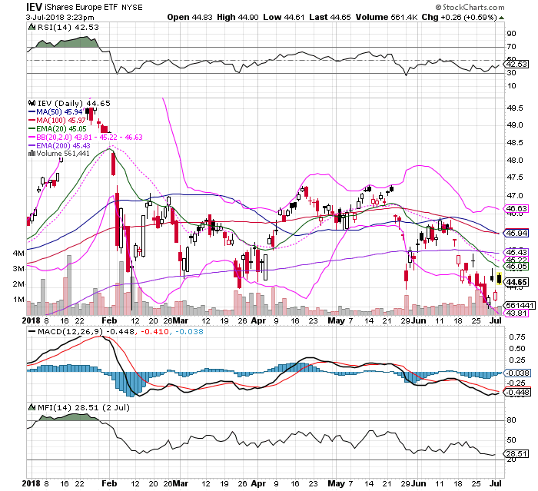Screen dimensions: 538x491
Task: Click the candlestick icon beside IEV (Daily)
Action: click(x=32, y=103)
